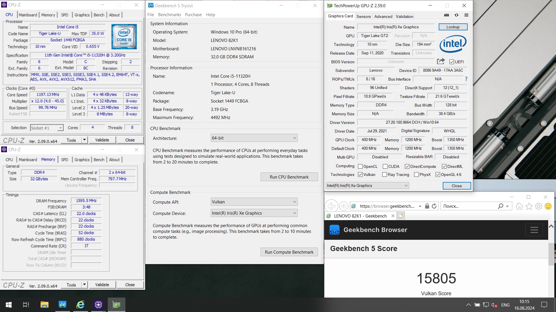Click Close in the bottom CPU-Z window

coord(130,285)
